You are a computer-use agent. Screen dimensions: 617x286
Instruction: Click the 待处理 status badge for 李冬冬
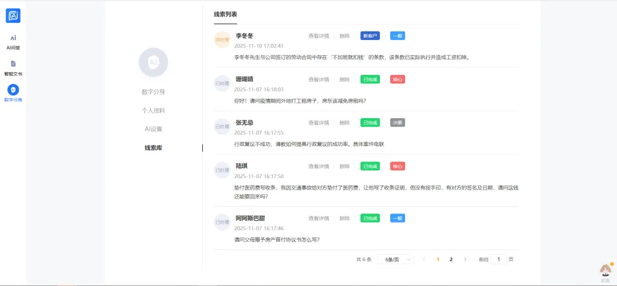pyautogui.click(x=222, y=40)
